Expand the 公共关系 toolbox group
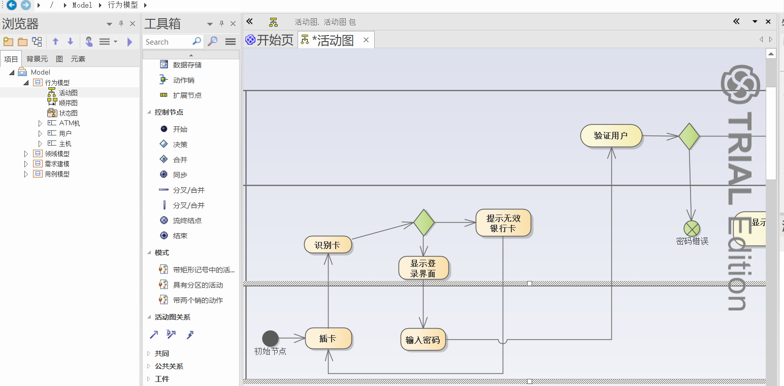The height and width of the screenshot is (386, 784). [x=149, y=366]
